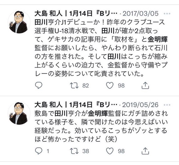Like the 2017/03/05 tweet
The width and height of the screenshot is (179, 165).
[x=110, y=85]
